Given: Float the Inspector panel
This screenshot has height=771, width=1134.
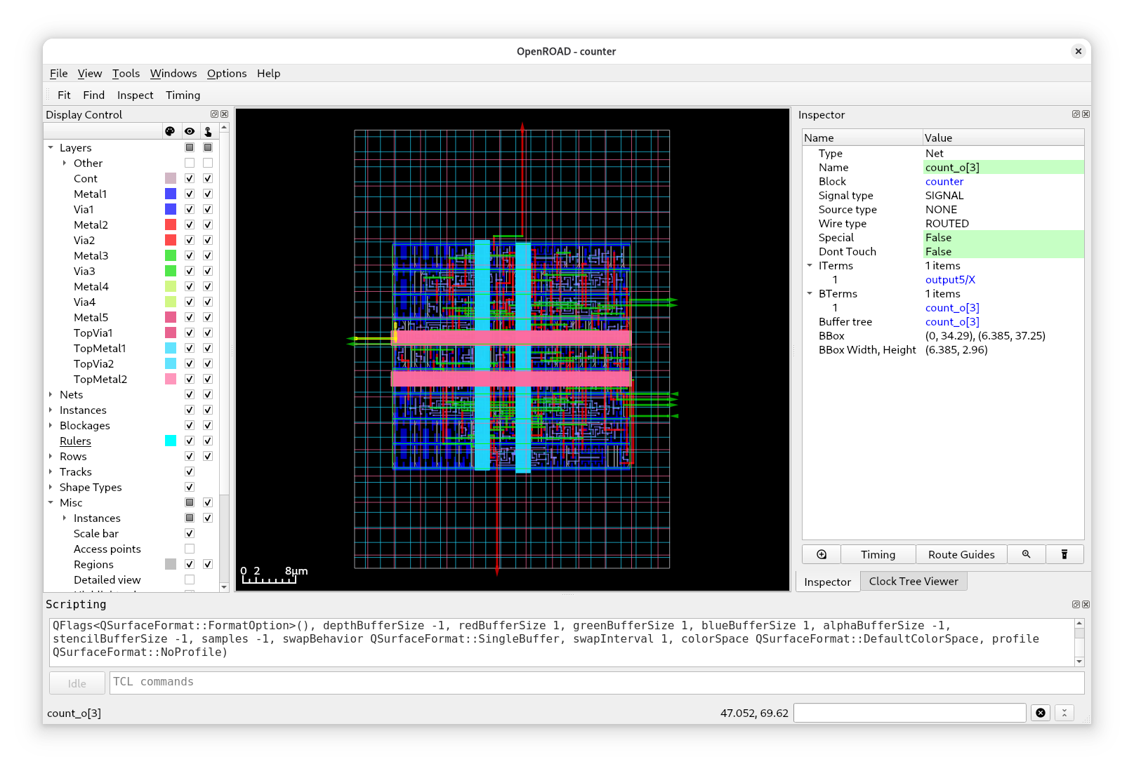Looking at the screenshot, I should (1076, 114).
